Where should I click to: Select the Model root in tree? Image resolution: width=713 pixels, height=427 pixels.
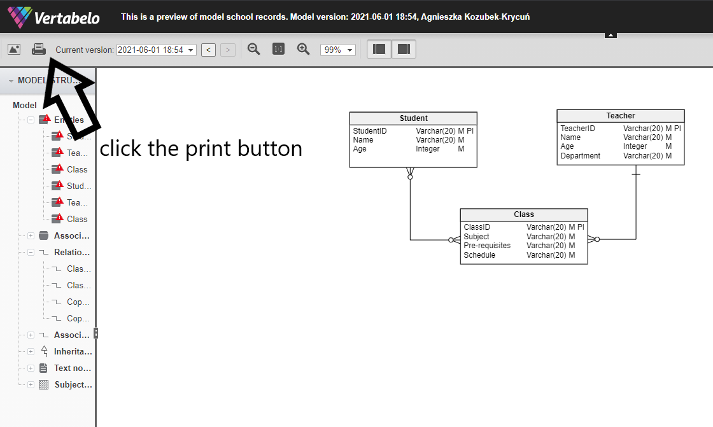click(25, 105)
